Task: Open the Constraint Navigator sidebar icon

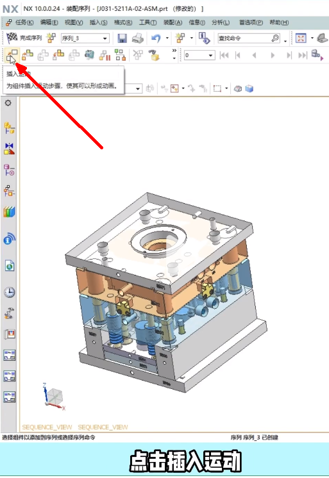Action: point(9,149)
